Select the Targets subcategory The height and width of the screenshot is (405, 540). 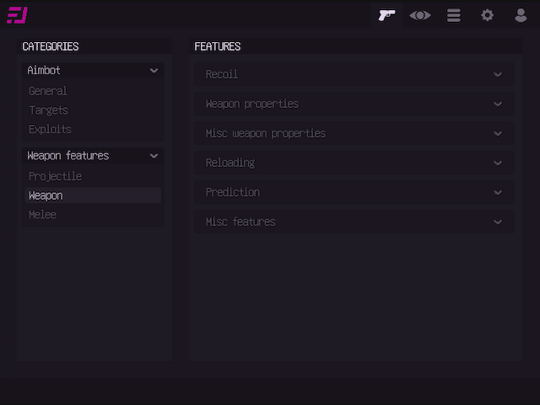48,111
